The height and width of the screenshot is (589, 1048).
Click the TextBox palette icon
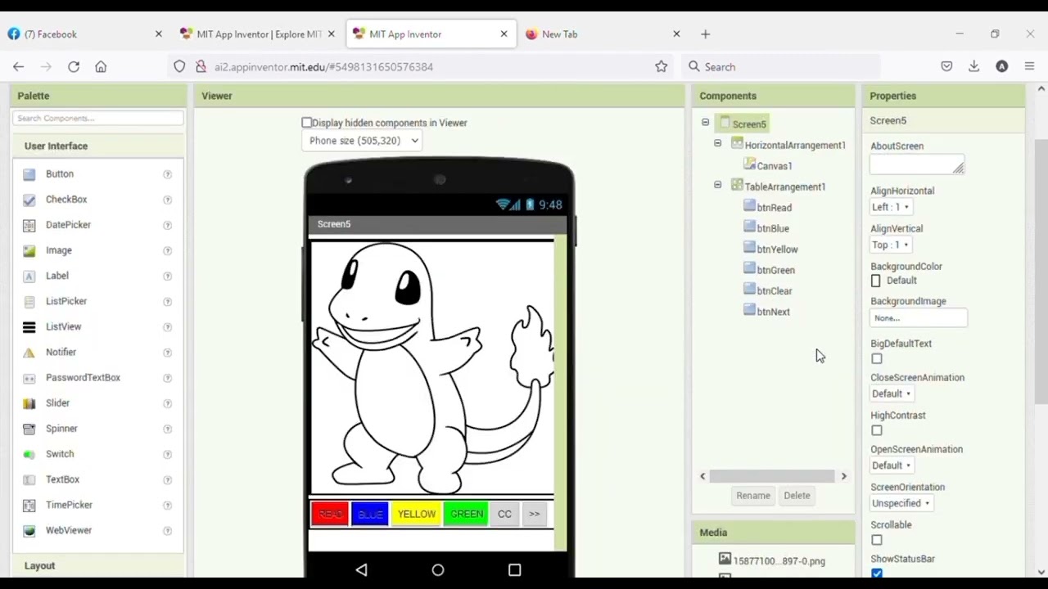tap(29, 479)
